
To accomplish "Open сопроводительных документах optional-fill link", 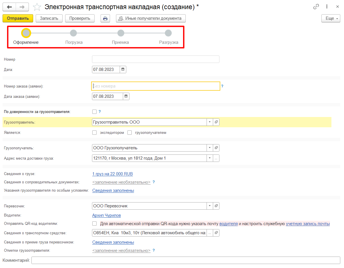I will [121, 182].
